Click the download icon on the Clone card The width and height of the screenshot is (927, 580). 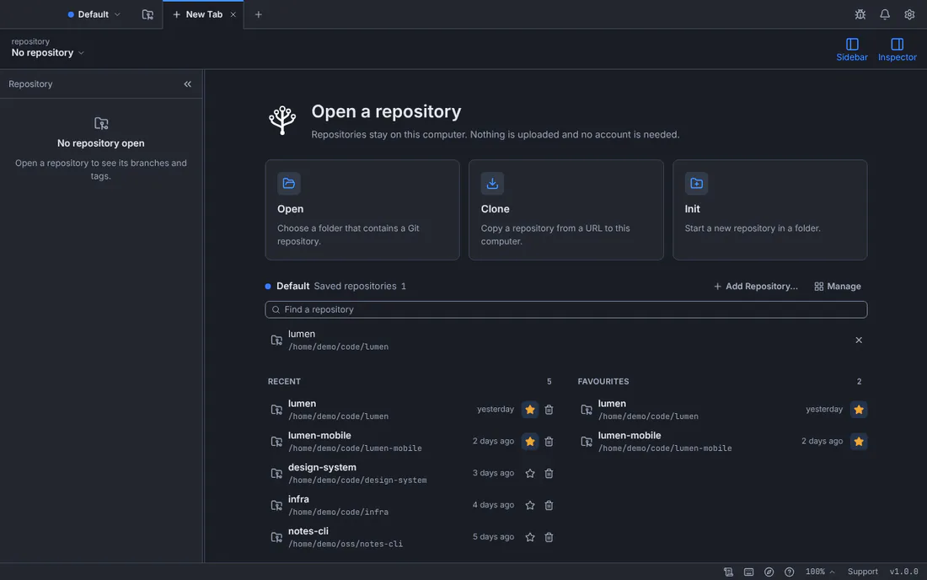point(492,183)
